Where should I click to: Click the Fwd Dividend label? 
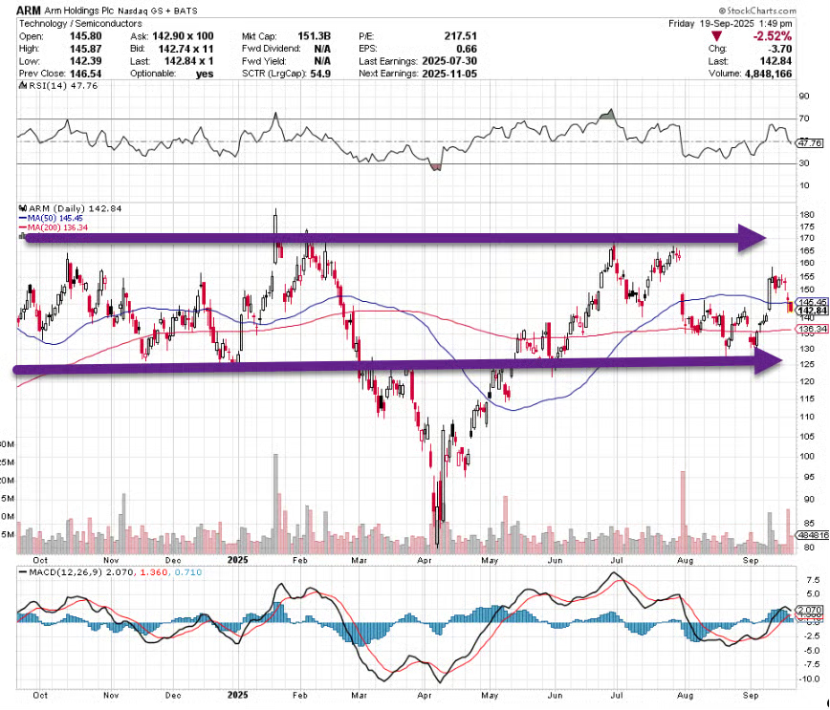(271, 49)
